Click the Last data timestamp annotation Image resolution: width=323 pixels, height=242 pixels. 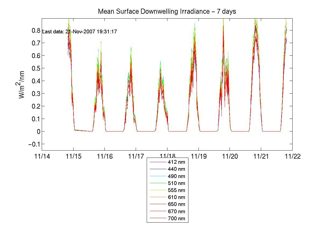[x=80, y=32]
